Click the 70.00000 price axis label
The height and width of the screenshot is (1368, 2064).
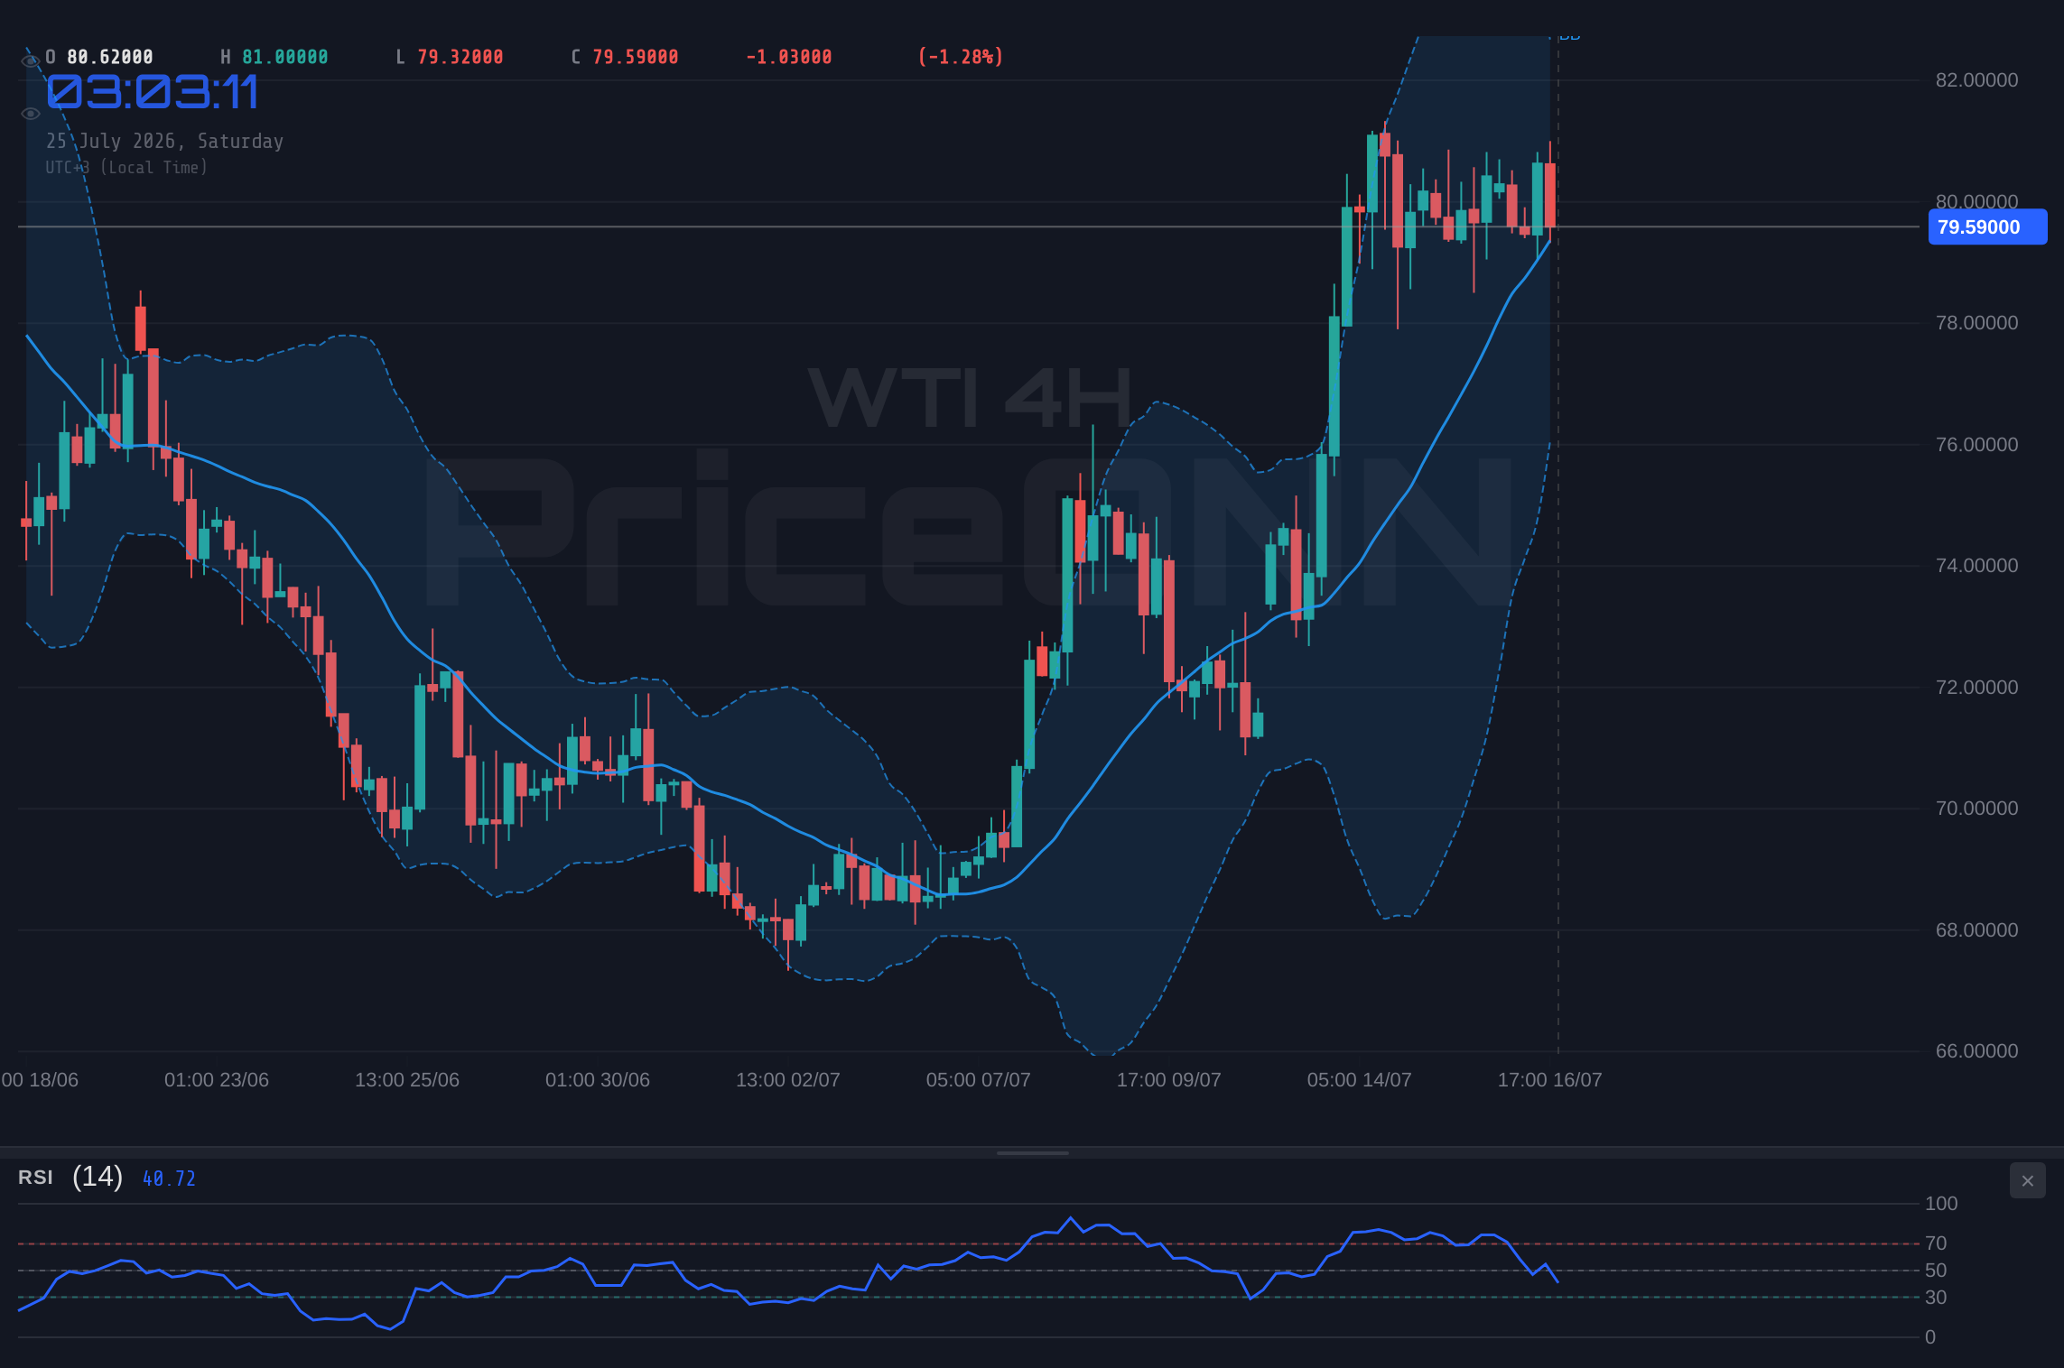(x=1976, y=809)
